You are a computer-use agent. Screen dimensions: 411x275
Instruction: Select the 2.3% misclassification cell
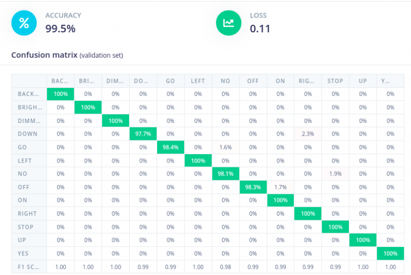(x=308, y=134)
